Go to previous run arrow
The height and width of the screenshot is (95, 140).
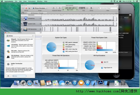coord(63,10)
